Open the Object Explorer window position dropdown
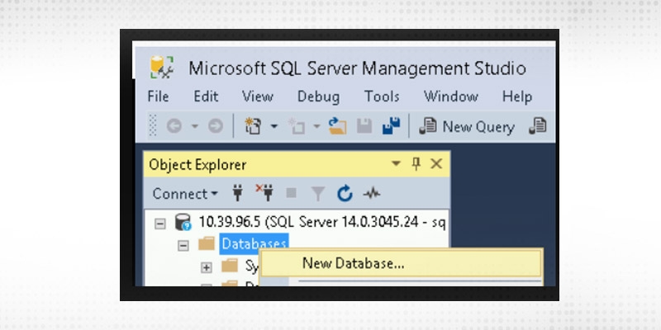This screenshot has height=330, width=661. tap(396, 163)
